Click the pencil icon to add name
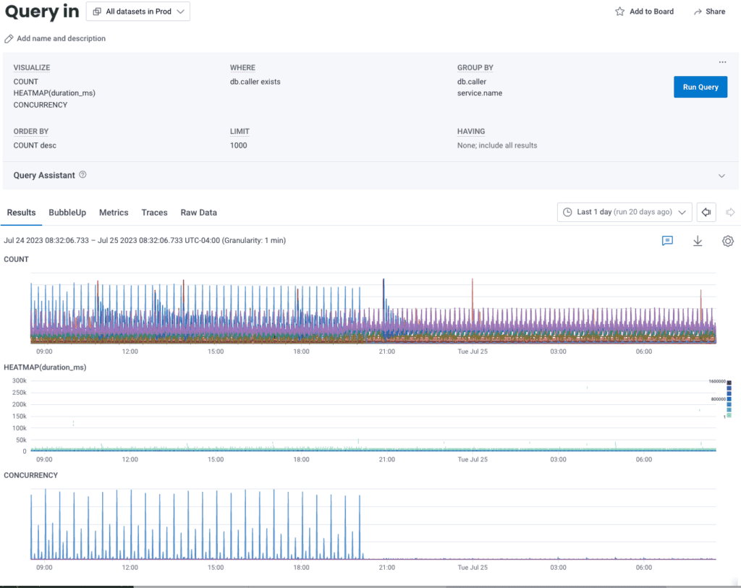 9,38
